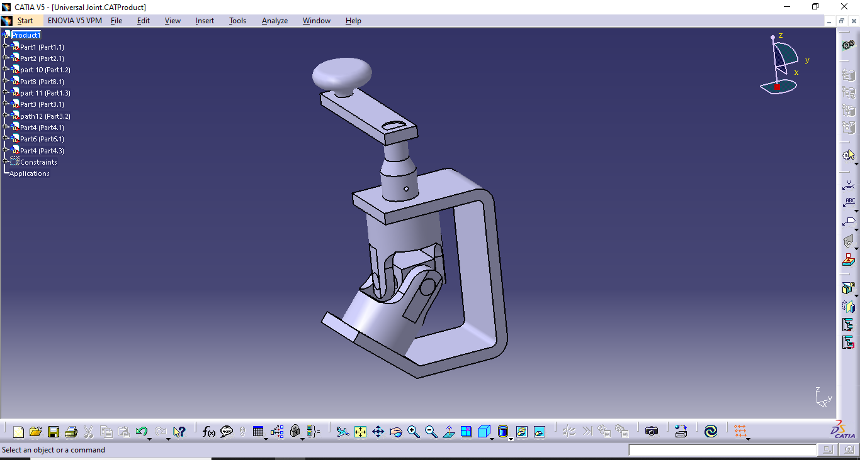Open the Analyze menu
This screenshot has height=460, width=860.
pyautogui.click(x=274, y=21)
